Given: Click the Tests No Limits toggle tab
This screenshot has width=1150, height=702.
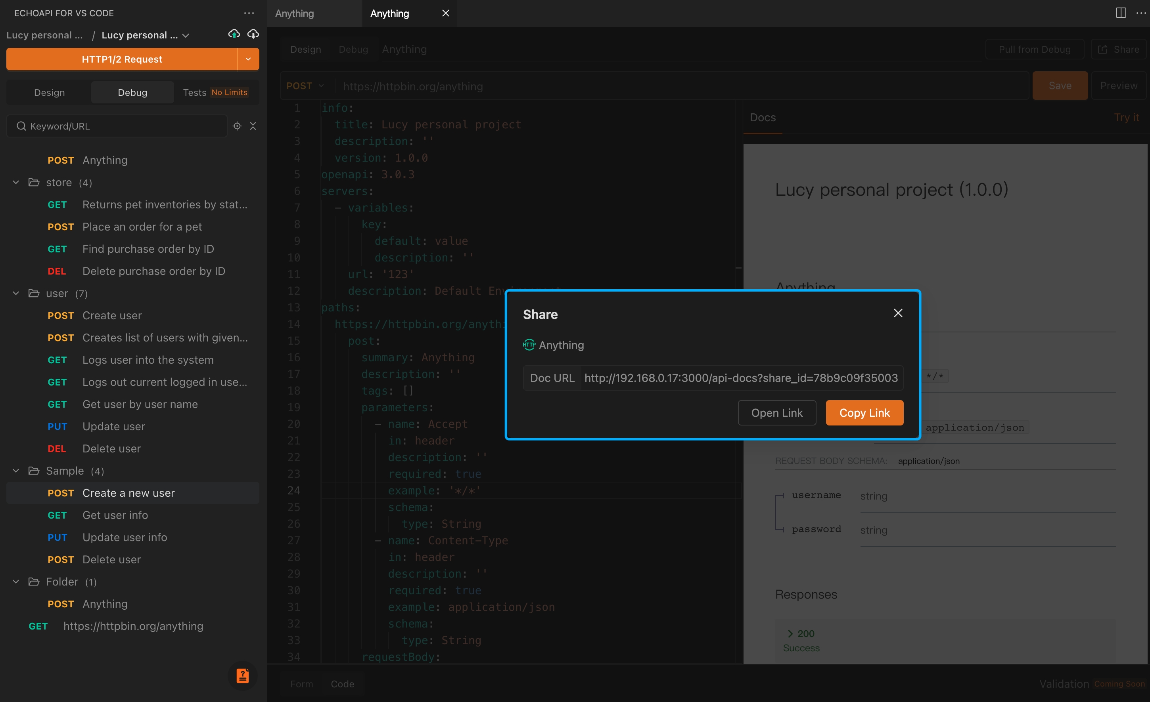Looking at the screenshot, I should [x=215, y=92].
